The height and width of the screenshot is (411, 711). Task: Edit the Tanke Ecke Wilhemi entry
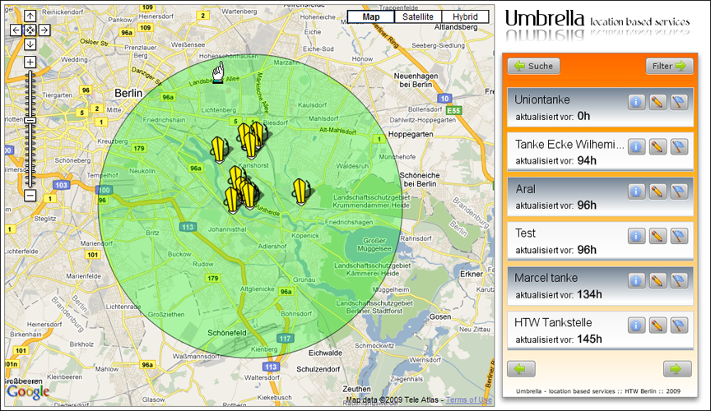(x=658, y=147)
